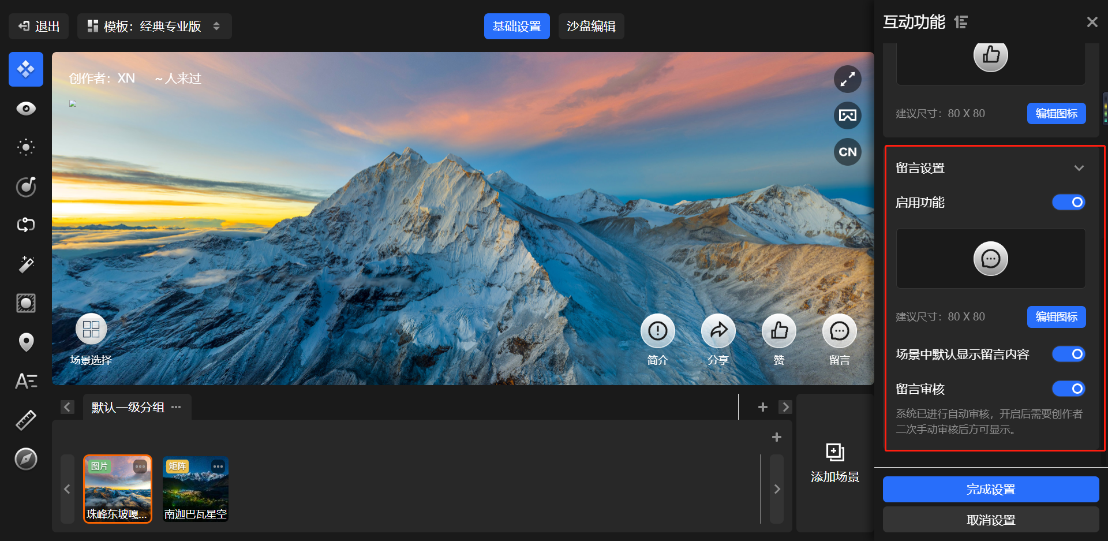
Task: Open the 场景选择 grid icon
Action: (91, 330)
